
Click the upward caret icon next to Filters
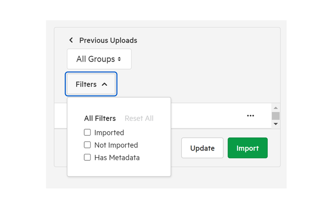click(x=104, y=84)
